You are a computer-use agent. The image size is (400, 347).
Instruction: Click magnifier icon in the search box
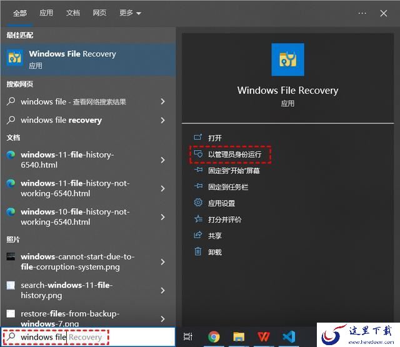[11, 337]
